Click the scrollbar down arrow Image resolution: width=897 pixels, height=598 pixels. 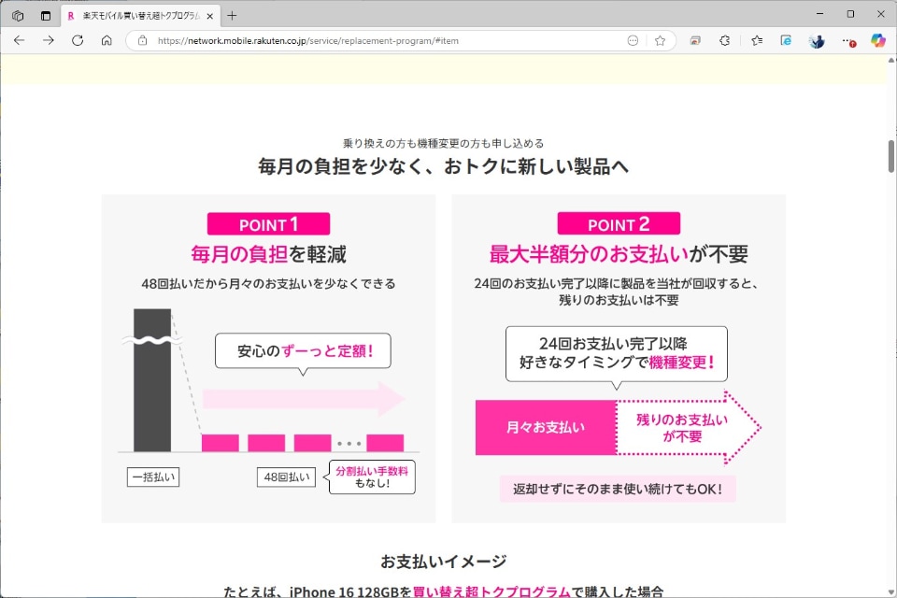[x=891, y=592]
